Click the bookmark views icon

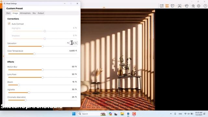point(179,6)
